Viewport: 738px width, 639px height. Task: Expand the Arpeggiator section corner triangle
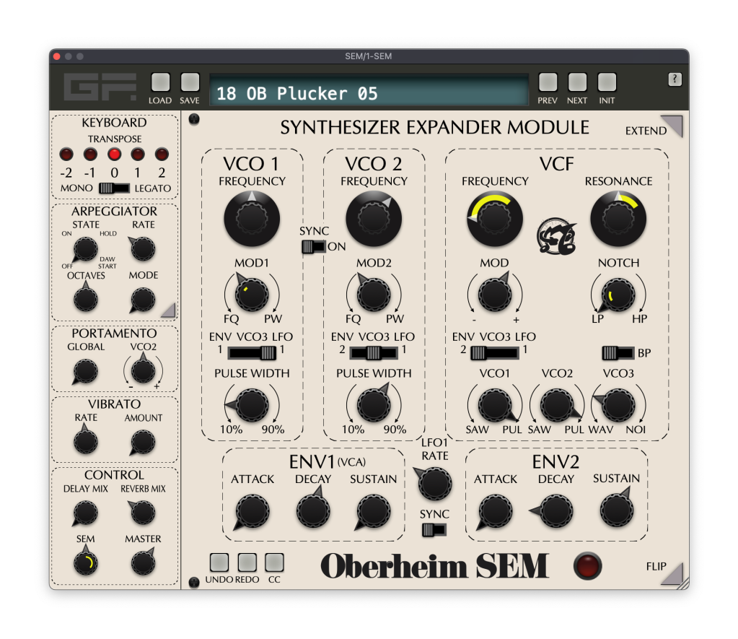coord(169,310)
